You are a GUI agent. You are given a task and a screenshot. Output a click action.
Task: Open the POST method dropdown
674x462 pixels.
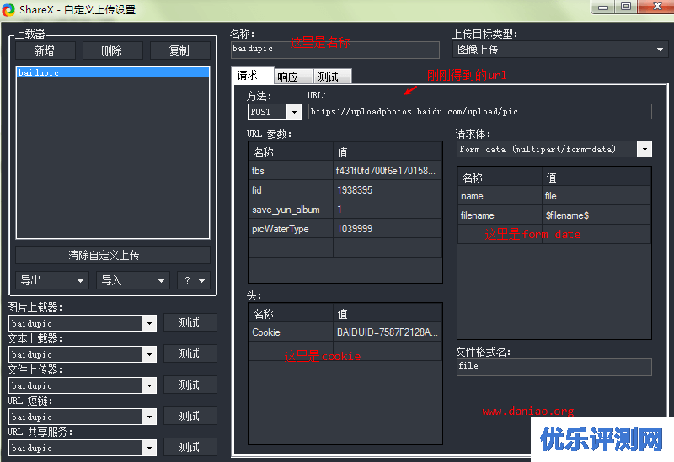pos(293,112)
